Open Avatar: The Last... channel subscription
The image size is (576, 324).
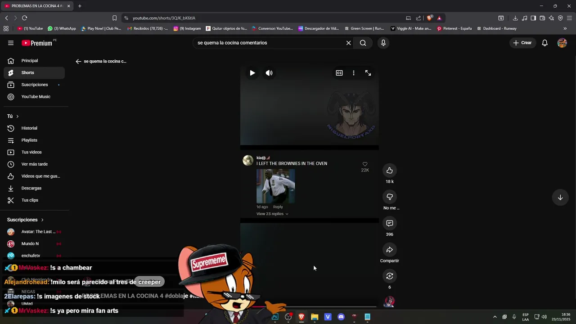[x=34, y=232]
